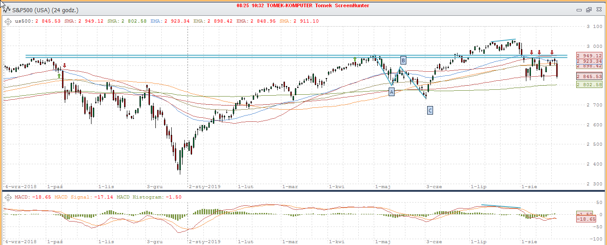
Task: Select the green up arrow near April highs
Action: point(355,59)
